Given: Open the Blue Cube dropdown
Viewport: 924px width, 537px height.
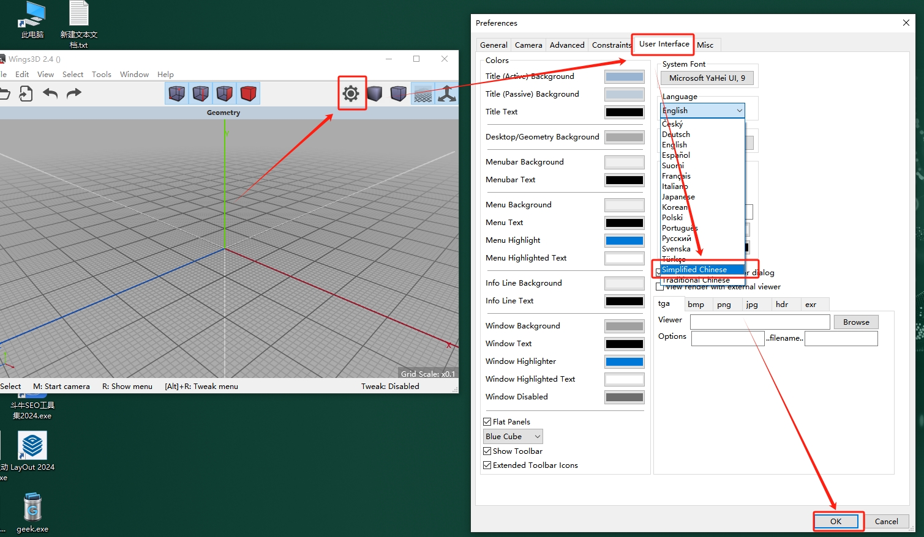Looking at the screenshot, I should click(513, 437).
